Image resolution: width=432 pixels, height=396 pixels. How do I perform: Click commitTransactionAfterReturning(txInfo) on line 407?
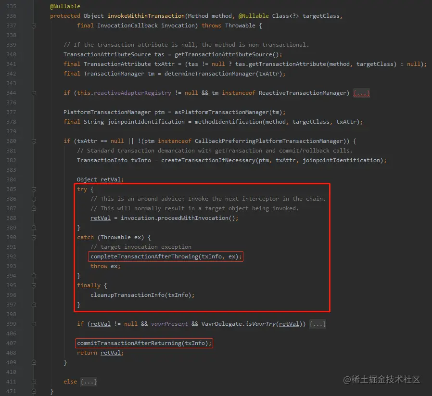coord(142,343)
